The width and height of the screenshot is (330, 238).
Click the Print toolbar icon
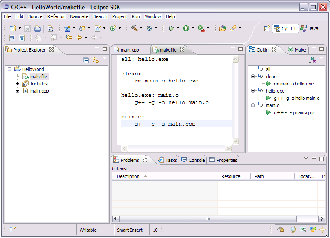pyautogui.click(x=37, y=28)
